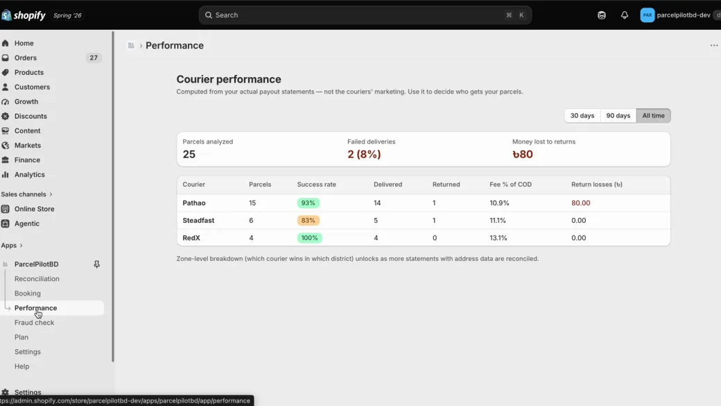Click the Markets globe icon
This screenshot has height=406, width=721.
pos(6,146)
